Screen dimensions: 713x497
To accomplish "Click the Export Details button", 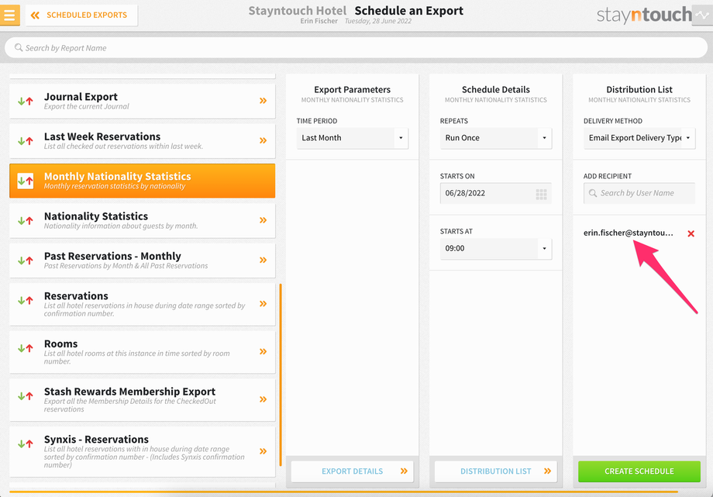I will click(x=353, y=471).
